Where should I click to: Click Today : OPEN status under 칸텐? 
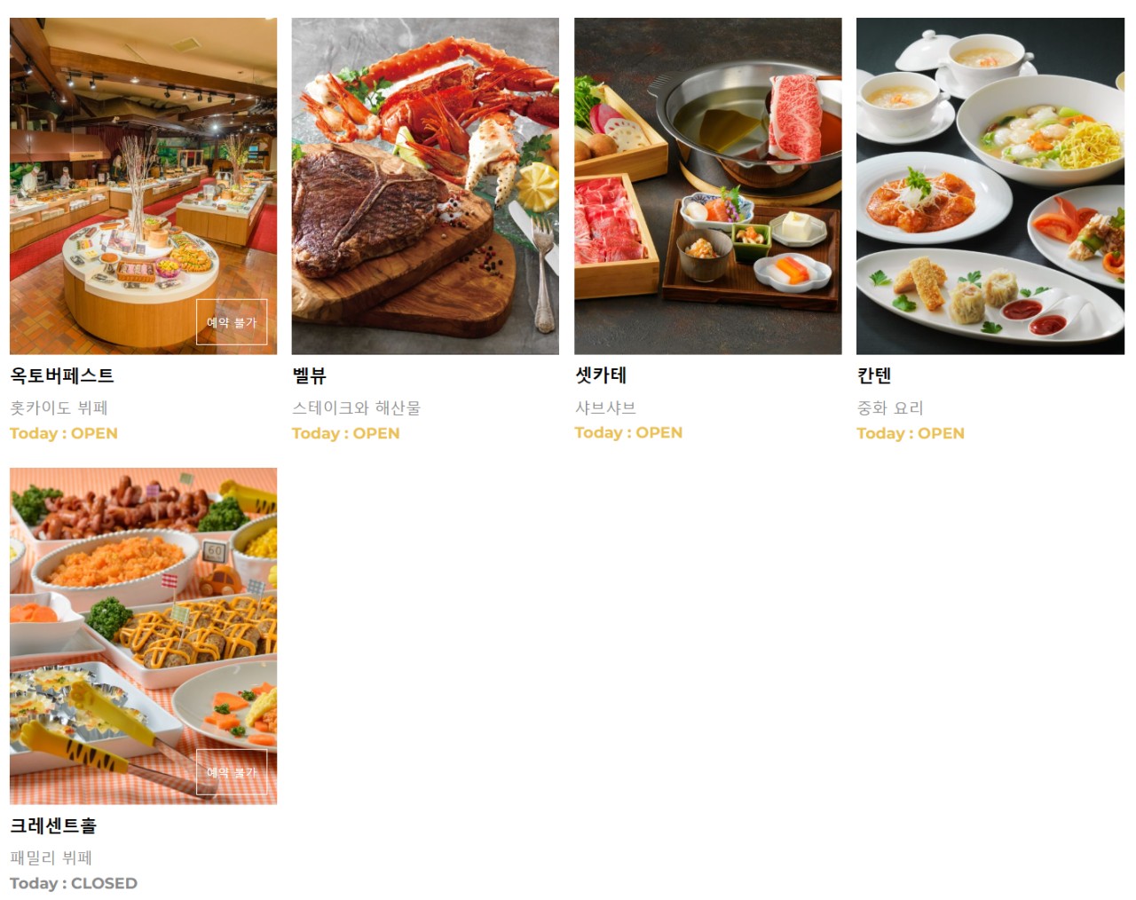click(x=911, y=433)
